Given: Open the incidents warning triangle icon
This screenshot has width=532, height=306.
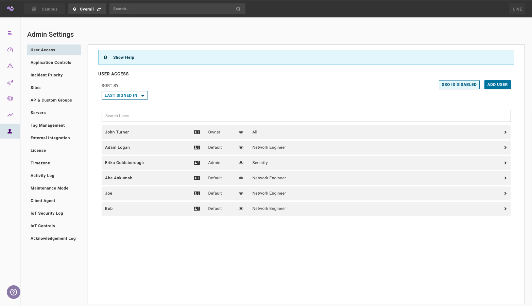Looking at the screenshot, I should [10, 66].
